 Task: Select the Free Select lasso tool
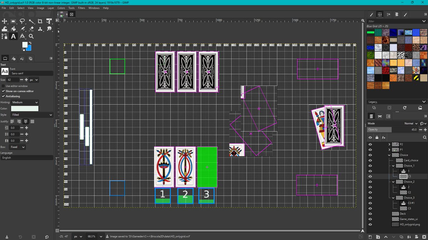22,21
